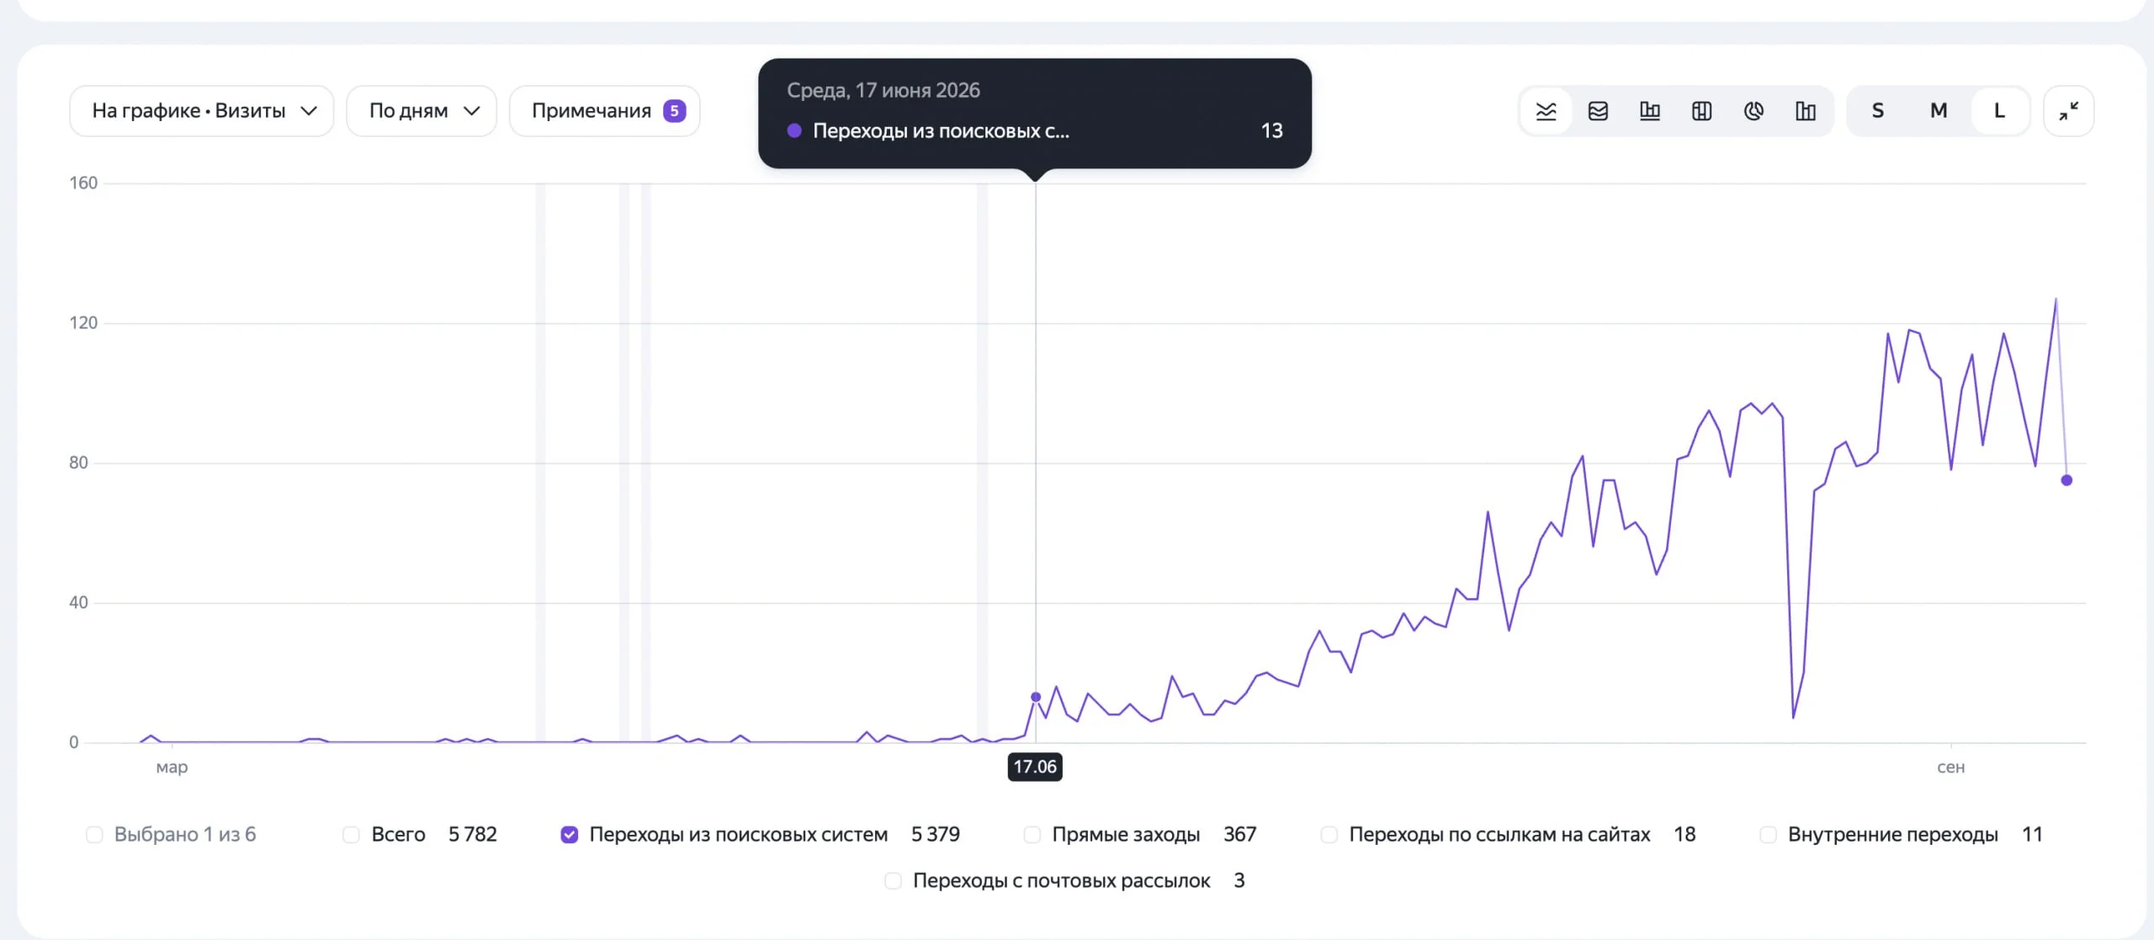Select the bar chart view icon
The width and height of the screenshot is (2154, 940).
(1650, 111)
